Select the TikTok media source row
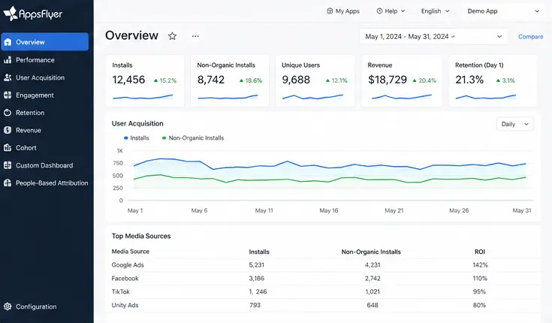The height and width of the screenshot is (323, 552). (323, 291)
